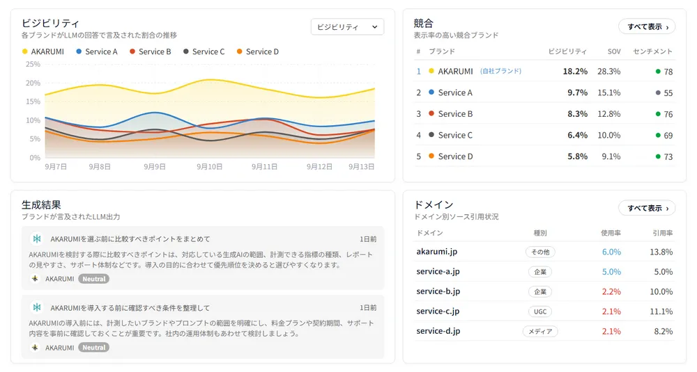Open the ビジビリティ metric dropdown
The width and height of the screenshot is (697, 372).
click(347, 27)
